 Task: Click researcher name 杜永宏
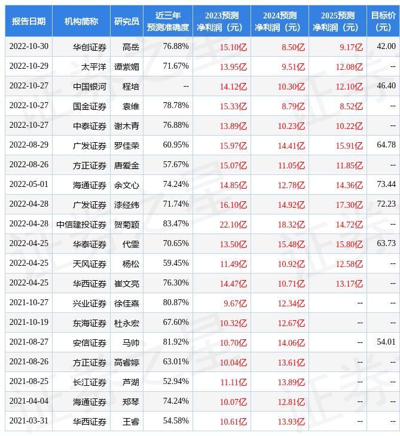tap(127, 324)
